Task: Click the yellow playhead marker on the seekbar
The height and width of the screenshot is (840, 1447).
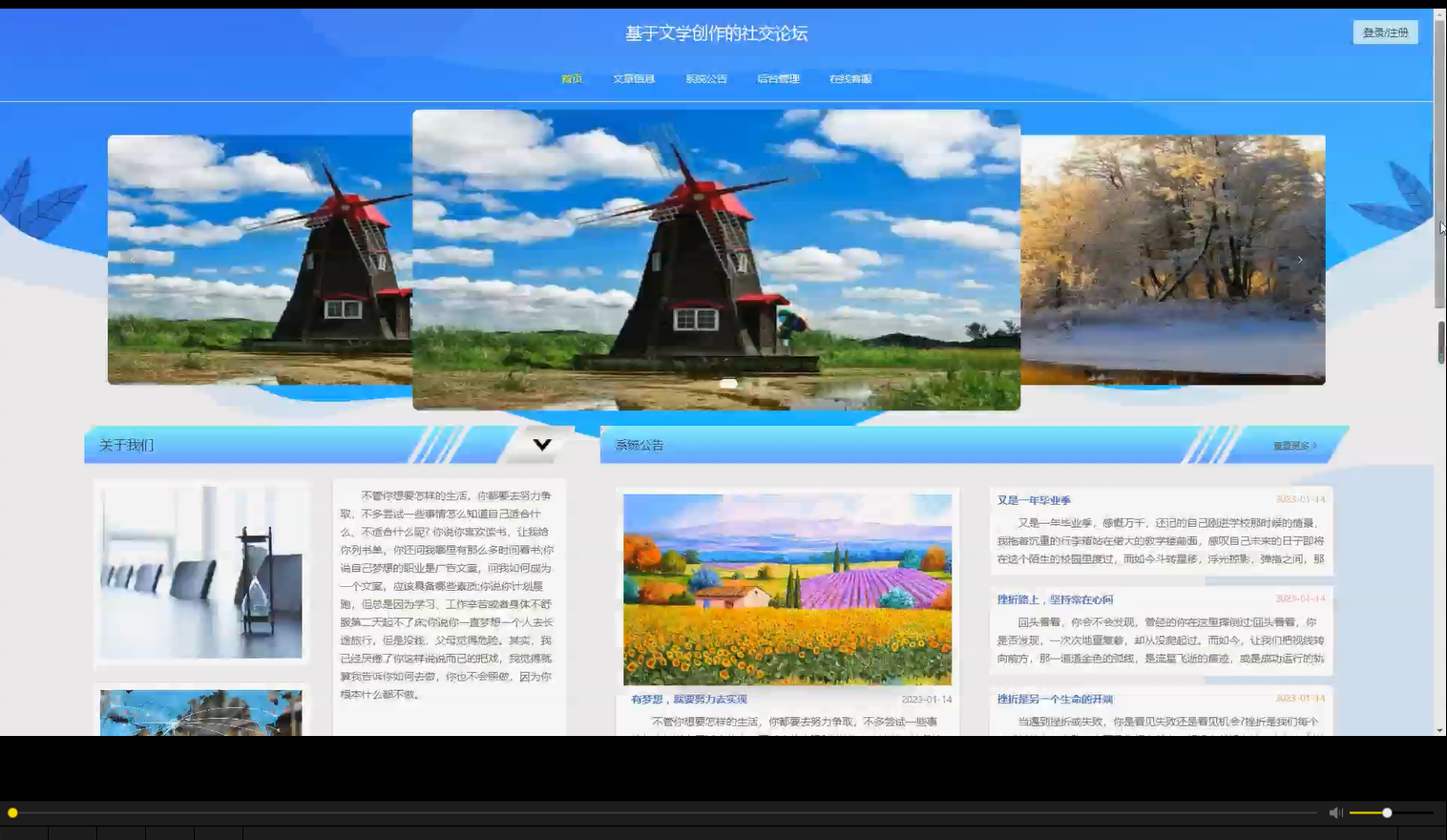Action: tap(12, 812)
